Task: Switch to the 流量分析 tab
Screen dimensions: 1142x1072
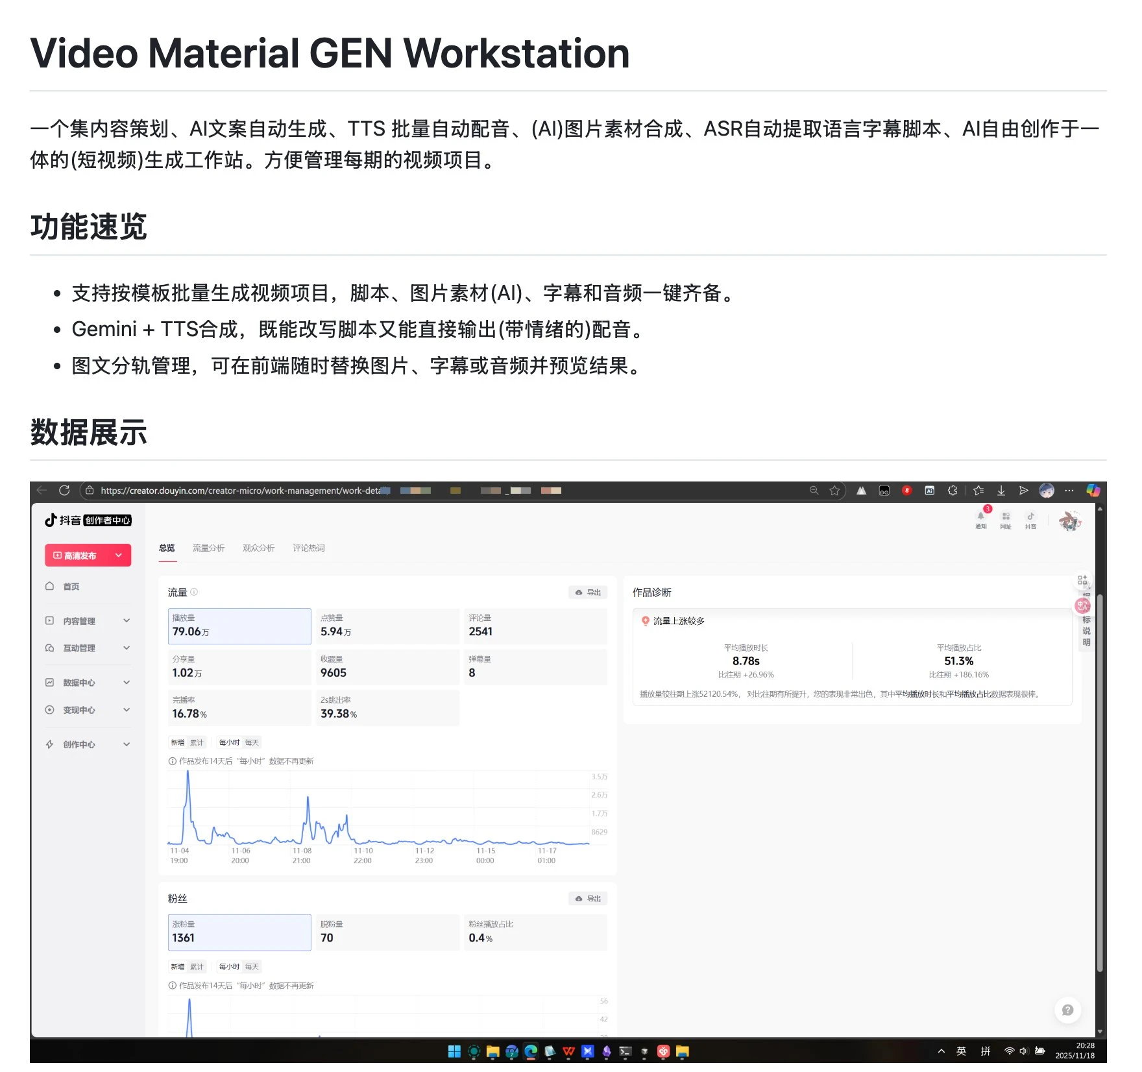Action: (208, 548)
